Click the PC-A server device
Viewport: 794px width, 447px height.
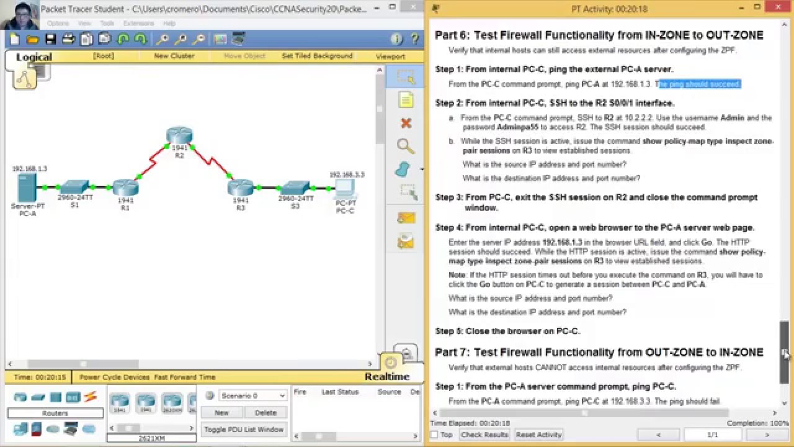27,188
